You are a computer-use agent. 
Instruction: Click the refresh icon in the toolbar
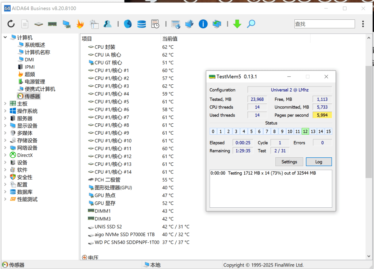(11, 24)
